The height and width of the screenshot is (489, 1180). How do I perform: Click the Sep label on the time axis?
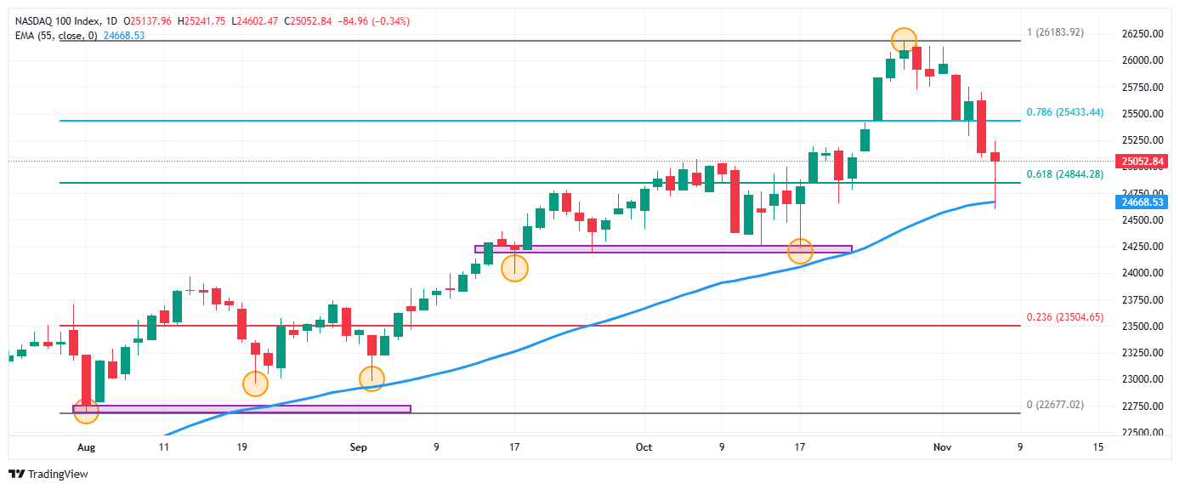(x=358, y=446)
